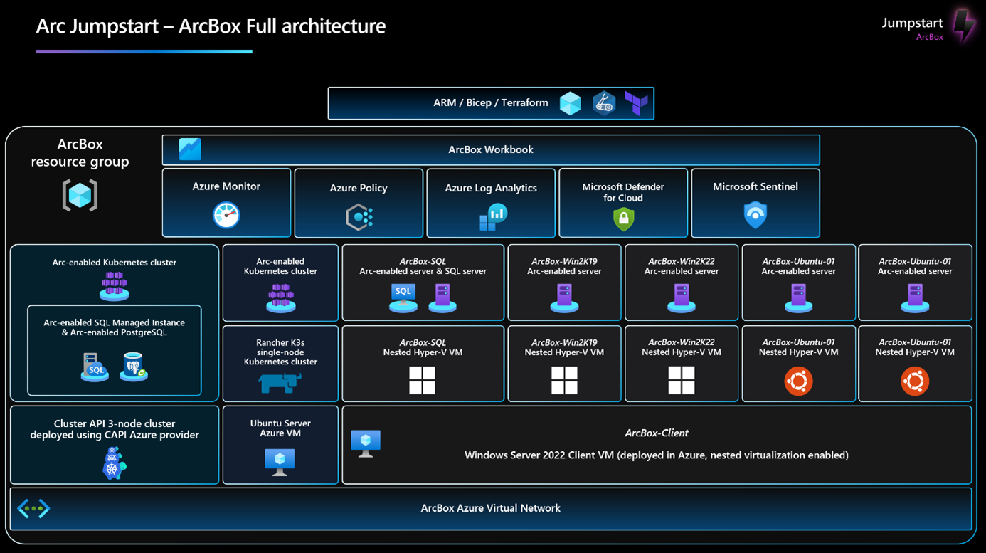Click the Jumpstart ArcBox lightning logo
This screenshot has width=986, height=553.
(x=965, y=26)
